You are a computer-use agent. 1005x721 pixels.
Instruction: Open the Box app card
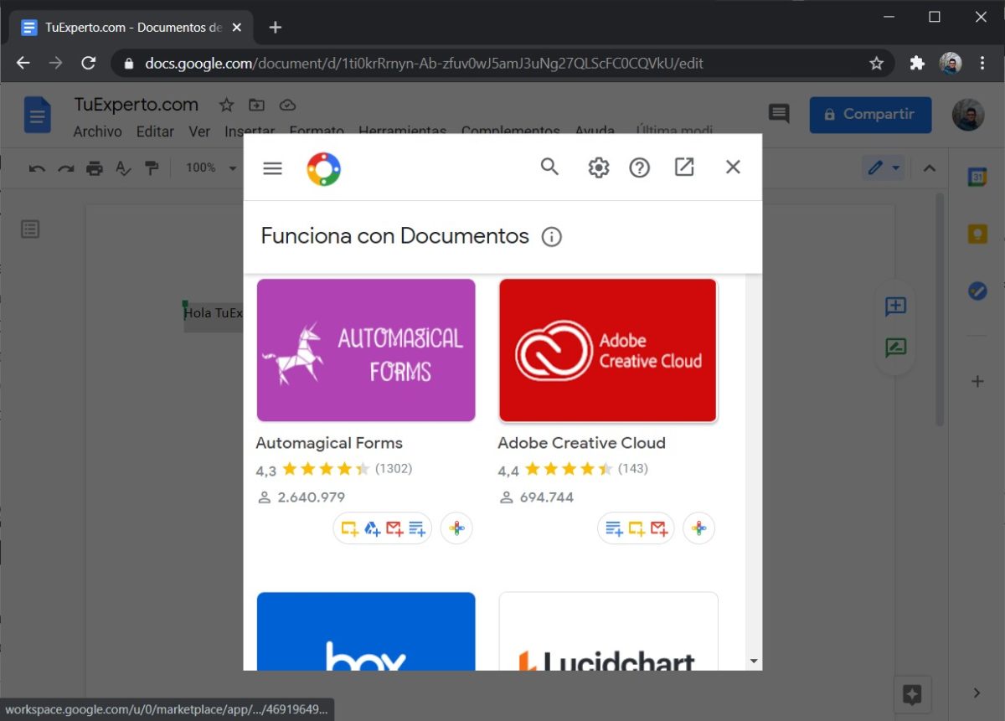click(x=366, y=631)
